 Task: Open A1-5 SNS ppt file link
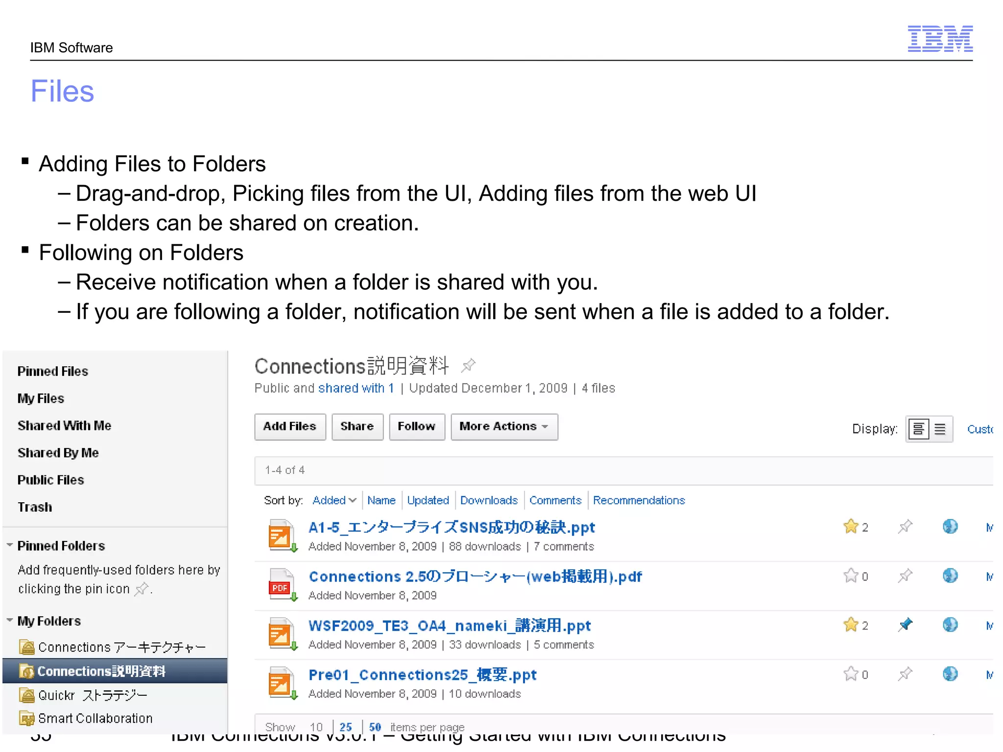click(x=452, y=527)
